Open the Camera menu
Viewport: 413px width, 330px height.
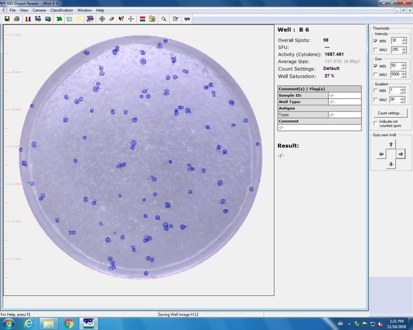tap(39, 10)
